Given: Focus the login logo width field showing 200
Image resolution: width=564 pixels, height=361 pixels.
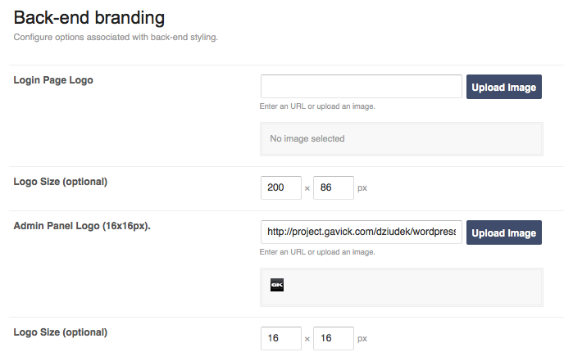Looking at the screenshot, I should click(281, 187).
